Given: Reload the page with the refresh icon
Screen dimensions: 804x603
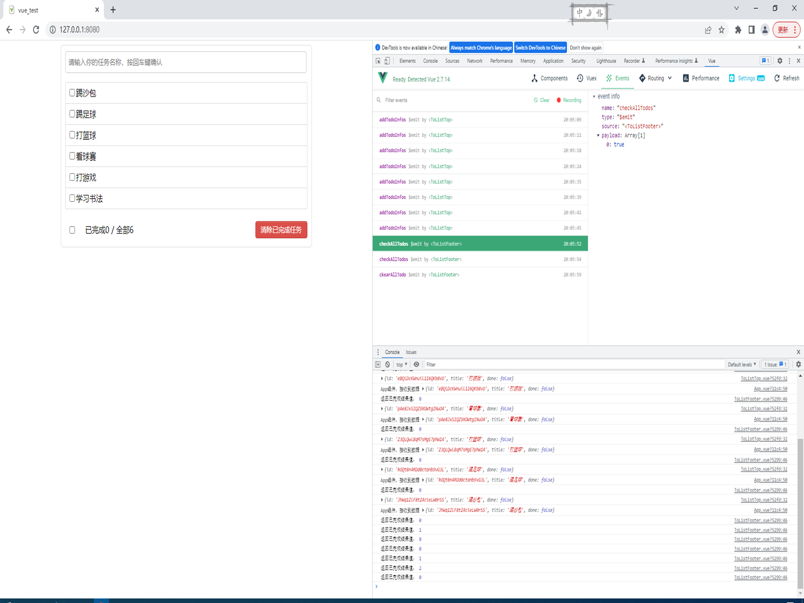Looking at the screenshot, I should [x=36, y=30].
